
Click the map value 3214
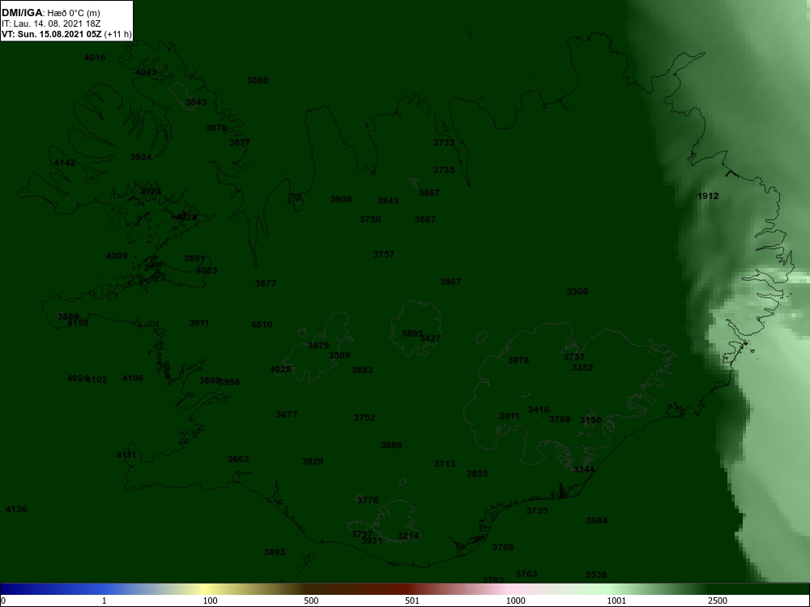click(408, 537)
